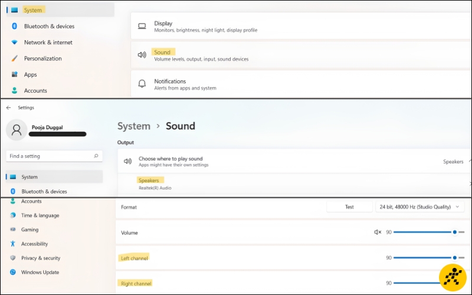Image resolution: width=472 pixels, height=295 pixels.
Task: Open Sound volume levels settings card
Action: pyautogui.click(x=301, y=55)
